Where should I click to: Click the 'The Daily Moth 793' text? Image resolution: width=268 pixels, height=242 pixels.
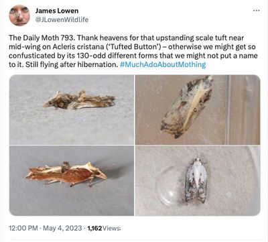[38, 38]
